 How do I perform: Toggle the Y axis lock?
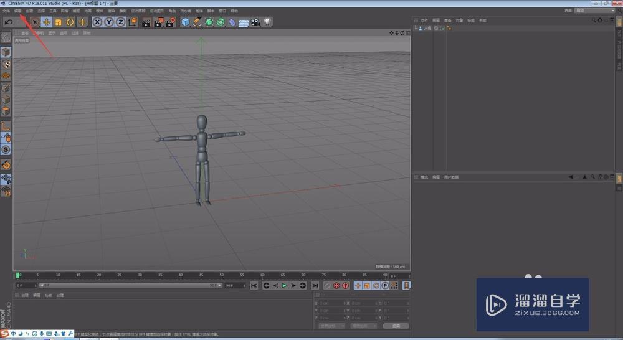coord(109,22)
